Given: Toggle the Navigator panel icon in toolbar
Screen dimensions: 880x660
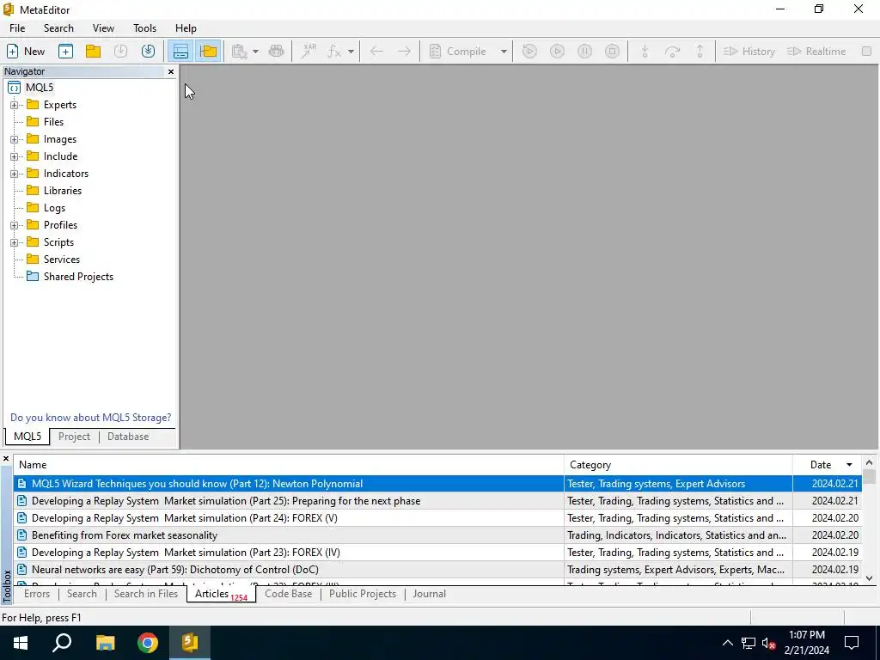Looking at the screenshot, I should 208,51.
